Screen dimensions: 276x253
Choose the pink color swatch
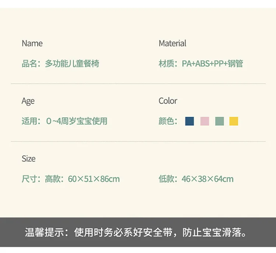pyautogui.click(x=205, y=121)
